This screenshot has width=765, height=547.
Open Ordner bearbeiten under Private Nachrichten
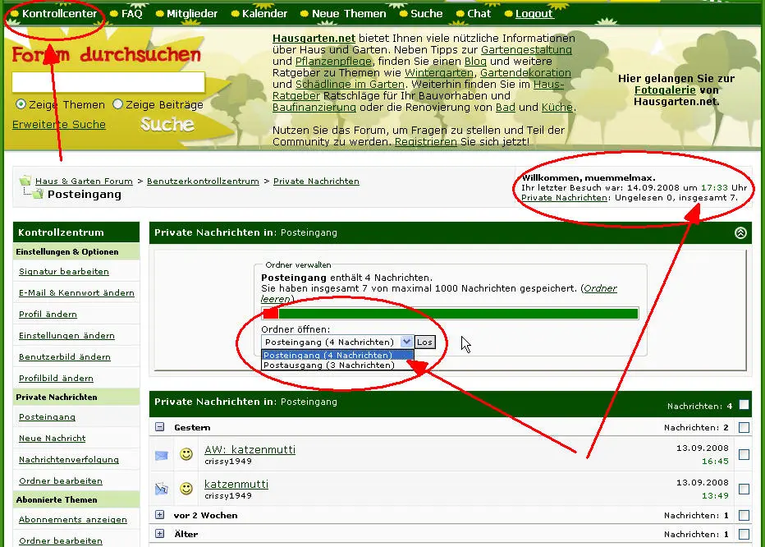pyautogui.click(x=61, y=481)
